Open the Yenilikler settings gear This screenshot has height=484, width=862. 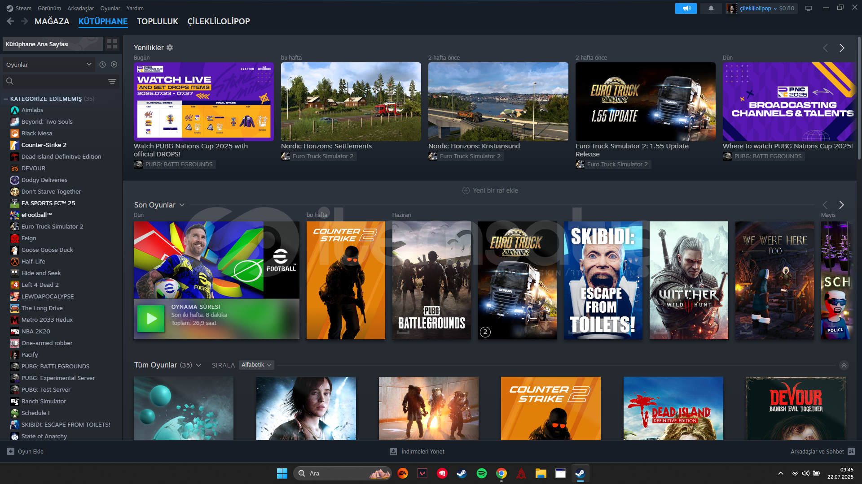click(x=170, y=48)
